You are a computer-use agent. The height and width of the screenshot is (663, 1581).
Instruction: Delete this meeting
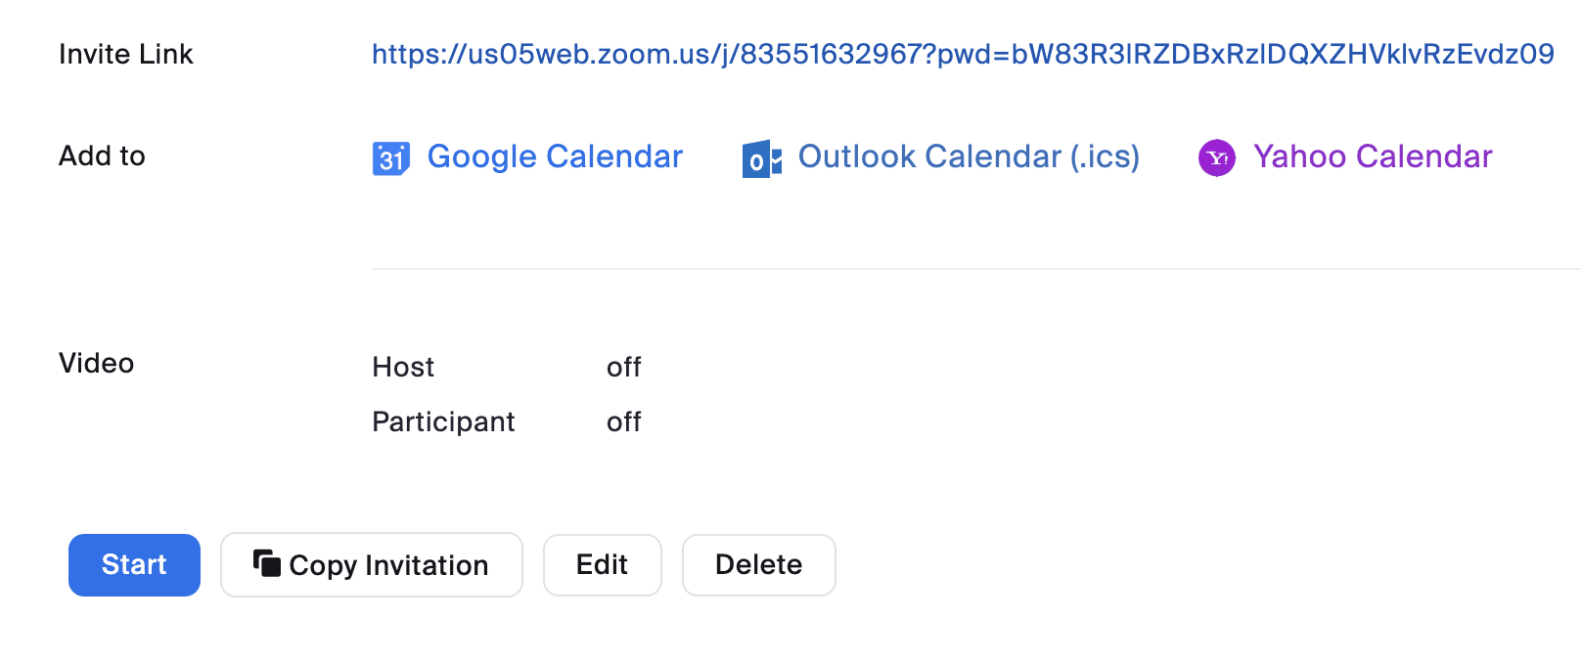(x=759, y=564)
